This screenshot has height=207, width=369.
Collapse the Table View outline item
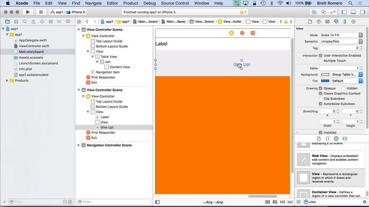92,56
